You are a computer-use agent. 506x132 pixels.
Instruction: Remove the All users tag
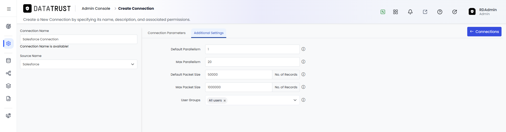[x=225, y=101]
